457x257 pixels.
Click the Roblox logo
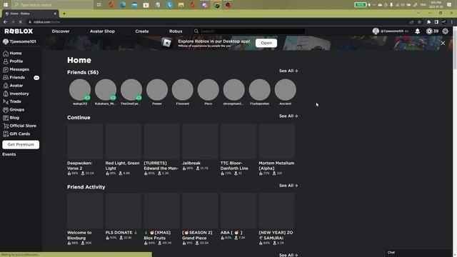pos(19,31)
